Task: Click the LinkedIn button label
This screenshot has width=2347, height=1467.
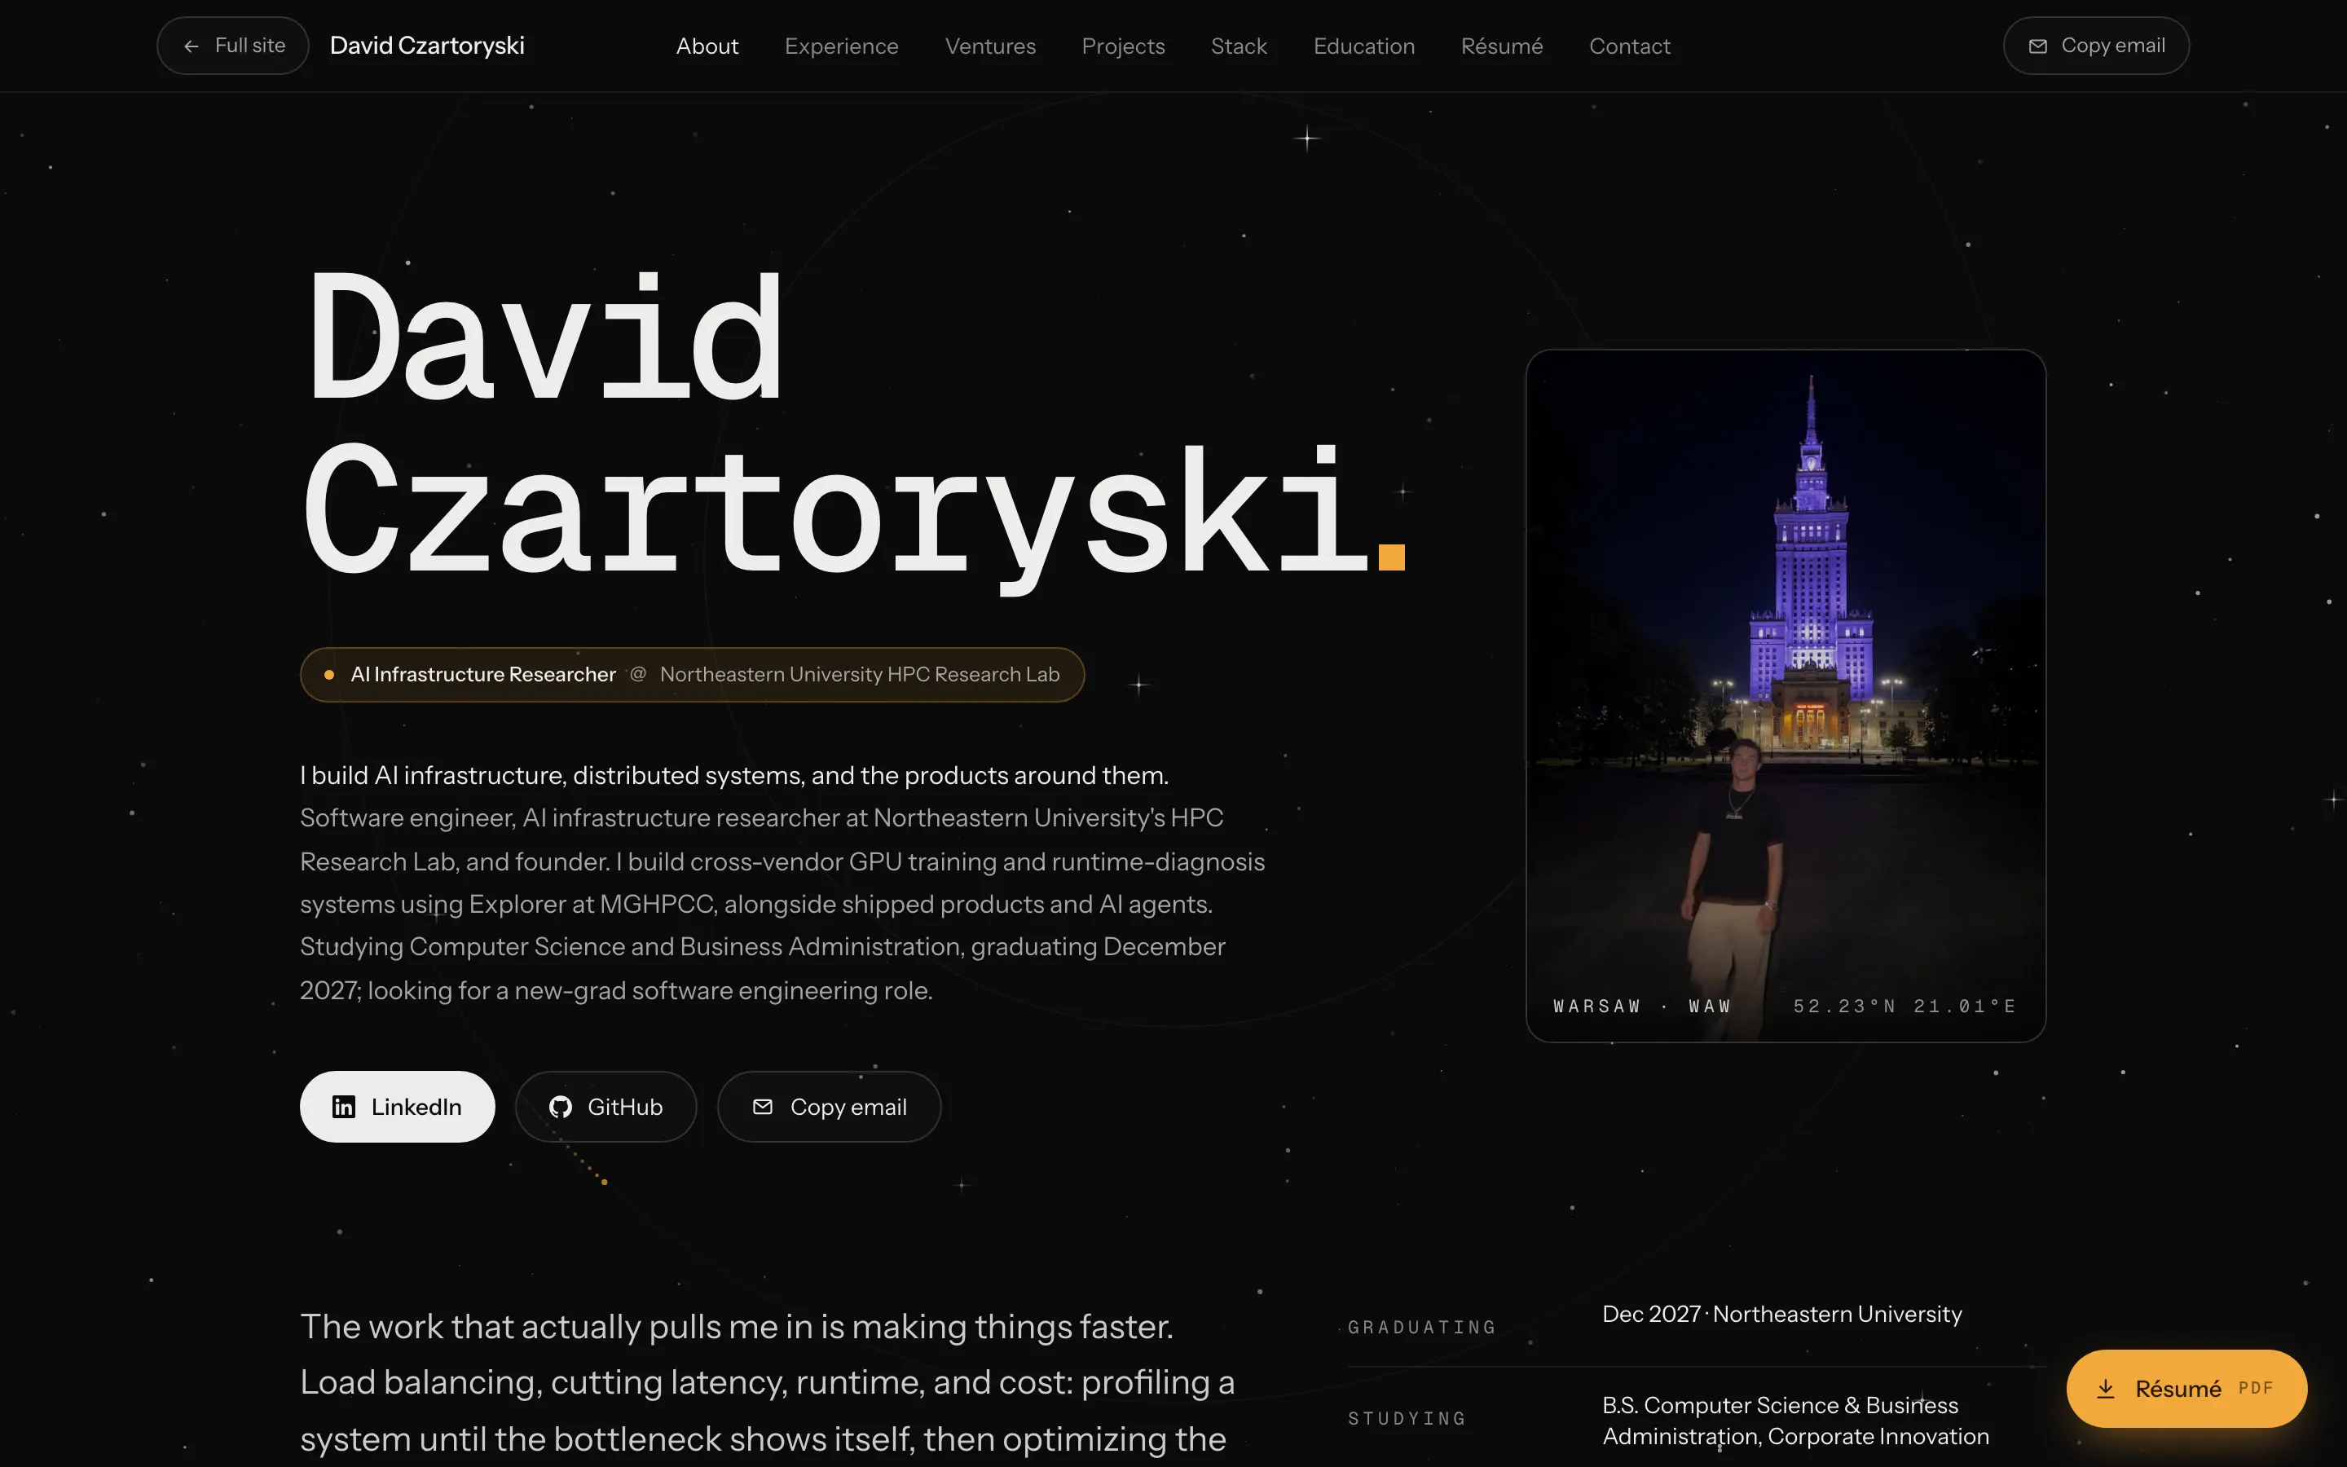Action: [x=416, y=1107]
